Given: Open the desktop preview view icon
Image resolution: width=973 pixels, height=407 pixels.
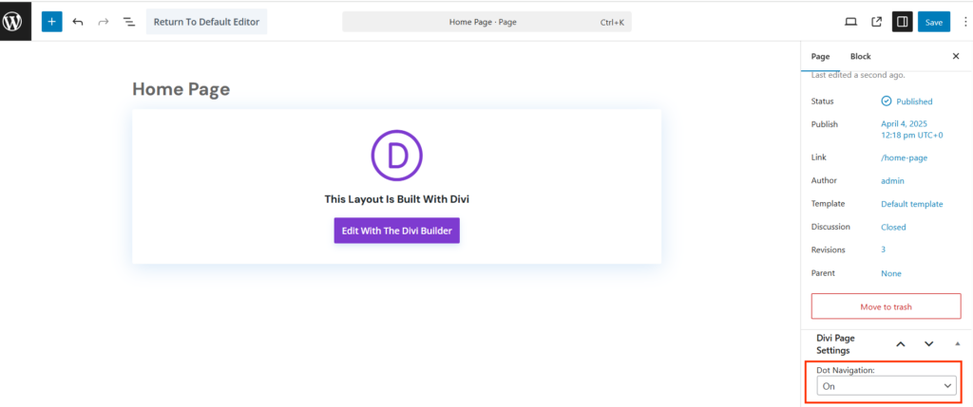Looking at the screenshot, I should point(850,22).
